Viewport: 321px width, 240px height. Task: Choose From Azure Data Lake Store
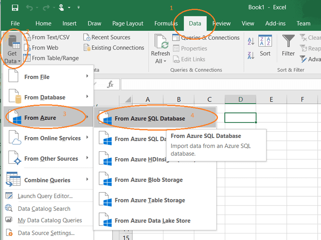point(155,220)
